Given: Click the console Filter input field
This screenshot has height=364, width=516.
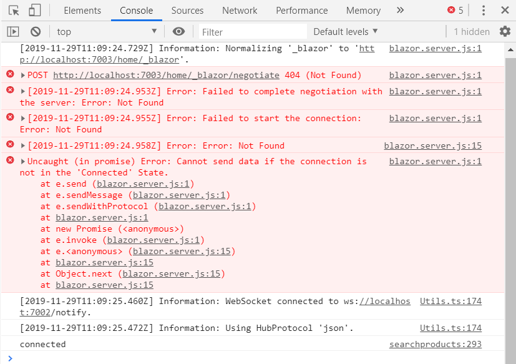Looking at the screenshot, I should pyautogui.click(x=253, y=32).
